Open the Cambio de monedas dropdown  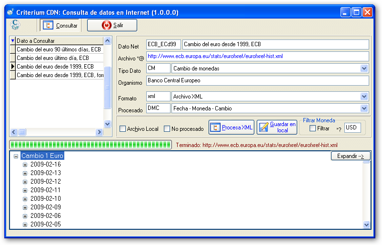[364, 69]
